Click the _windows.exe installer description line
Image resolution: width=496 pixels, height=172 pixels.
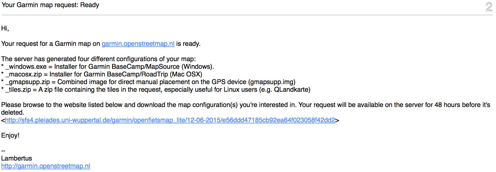point(108,67)
